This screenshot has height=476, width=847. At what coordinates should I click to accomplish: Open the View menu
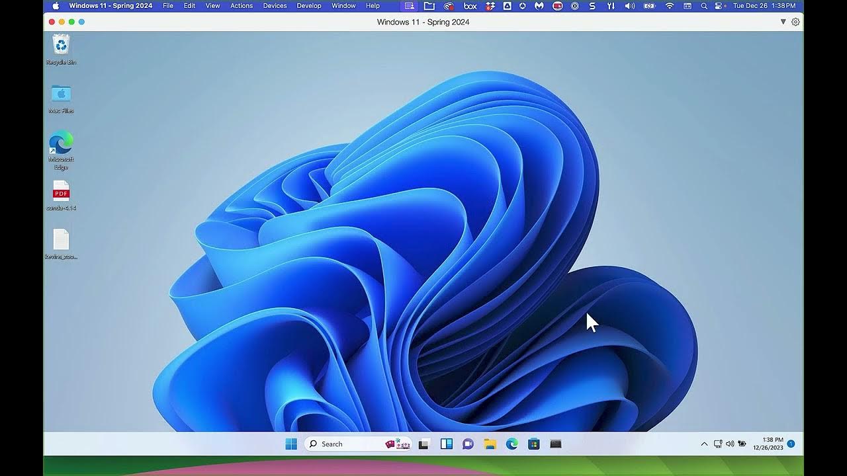(x=212, y=5)
